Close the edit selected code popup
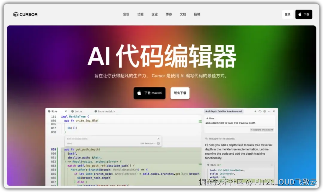 159,139
